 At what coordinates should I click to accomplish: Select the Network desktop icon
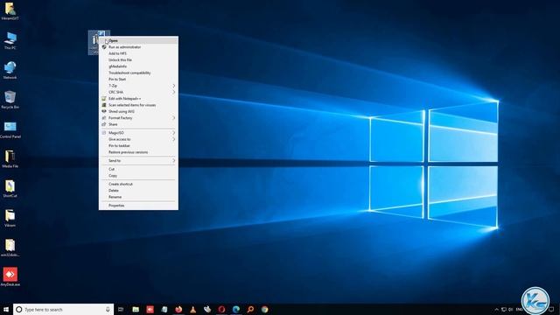click(x=10, y=70)
